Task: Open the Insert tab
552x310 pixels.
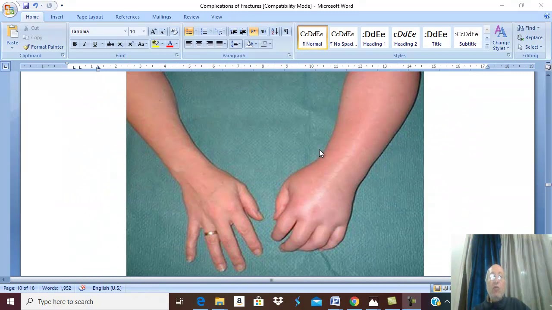Action: tap(57, 17)
